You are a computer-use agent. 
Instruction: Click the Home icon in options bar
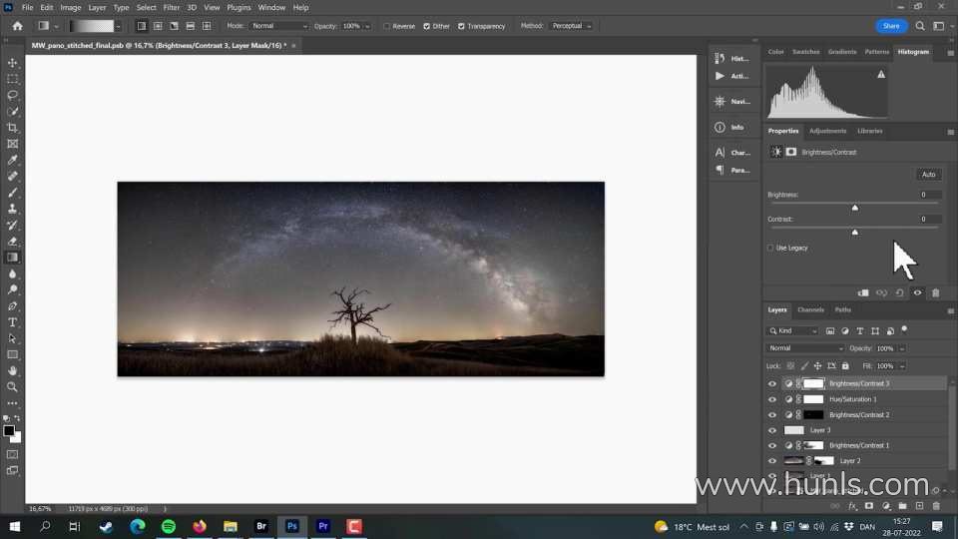click(17, 26)
